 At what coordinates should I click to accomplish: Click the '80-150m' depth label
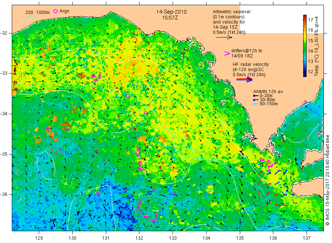click(269, 104)
